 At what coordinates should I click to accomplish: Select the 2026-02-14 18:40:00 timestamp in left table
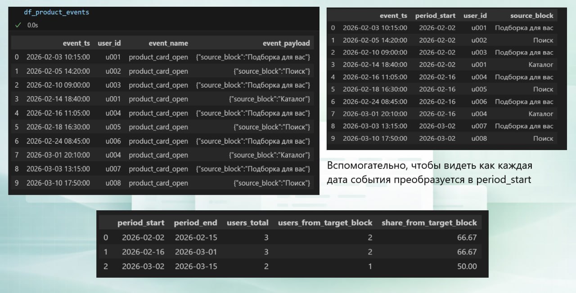coord(58,99)
